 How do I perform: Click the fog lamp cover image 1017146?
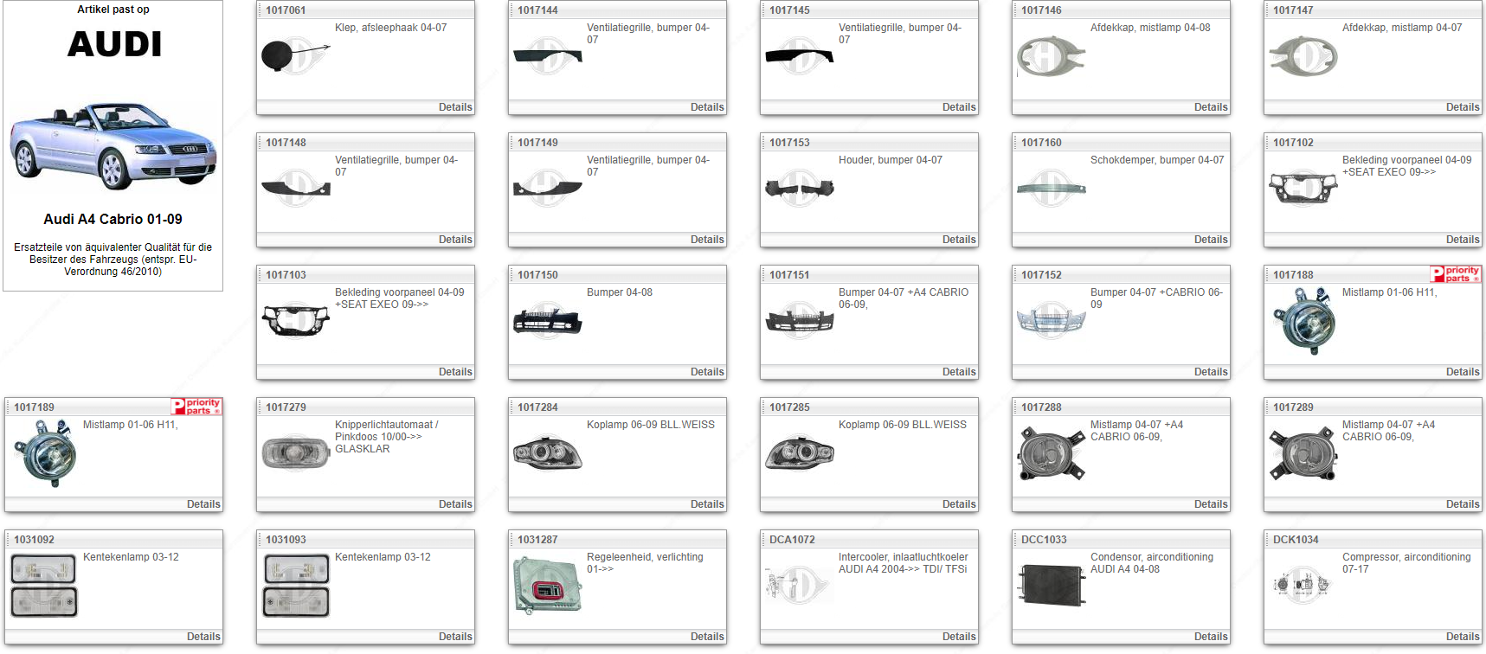point(1051,56)
